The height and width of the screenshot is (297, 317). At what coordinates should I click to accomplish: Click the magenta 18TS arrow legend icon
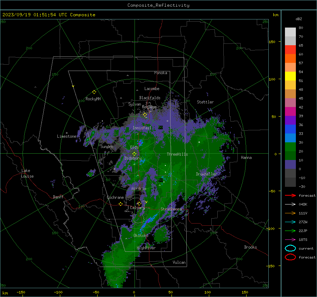point(290,239)
